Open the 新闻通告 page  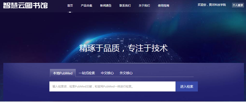pyautogui.click(x=106, y=6)
